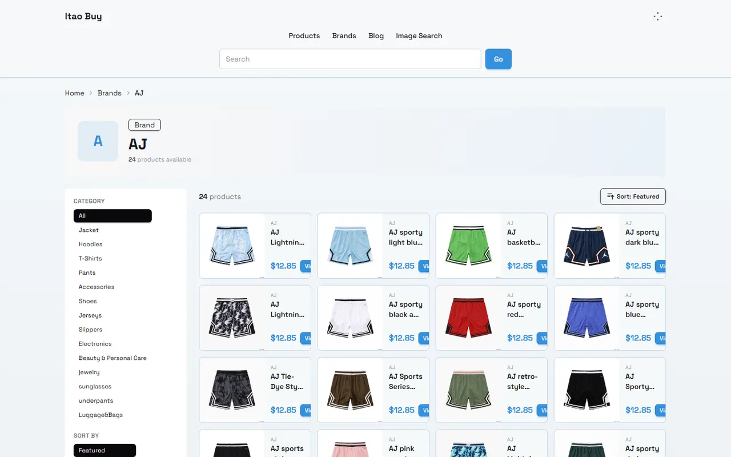Filter by underpants category
Viewport: 731px width, 457px height.
pyautogui.click(x=96, y=401)
